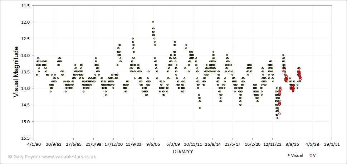Click the date label 9/6/06
347x164 pixels.
(153, 144)
